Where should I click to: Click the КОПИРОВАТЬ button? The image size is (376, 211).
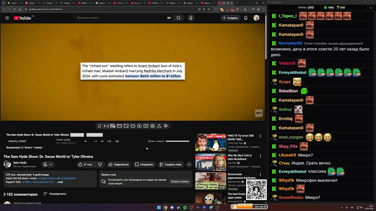point(94,135)
